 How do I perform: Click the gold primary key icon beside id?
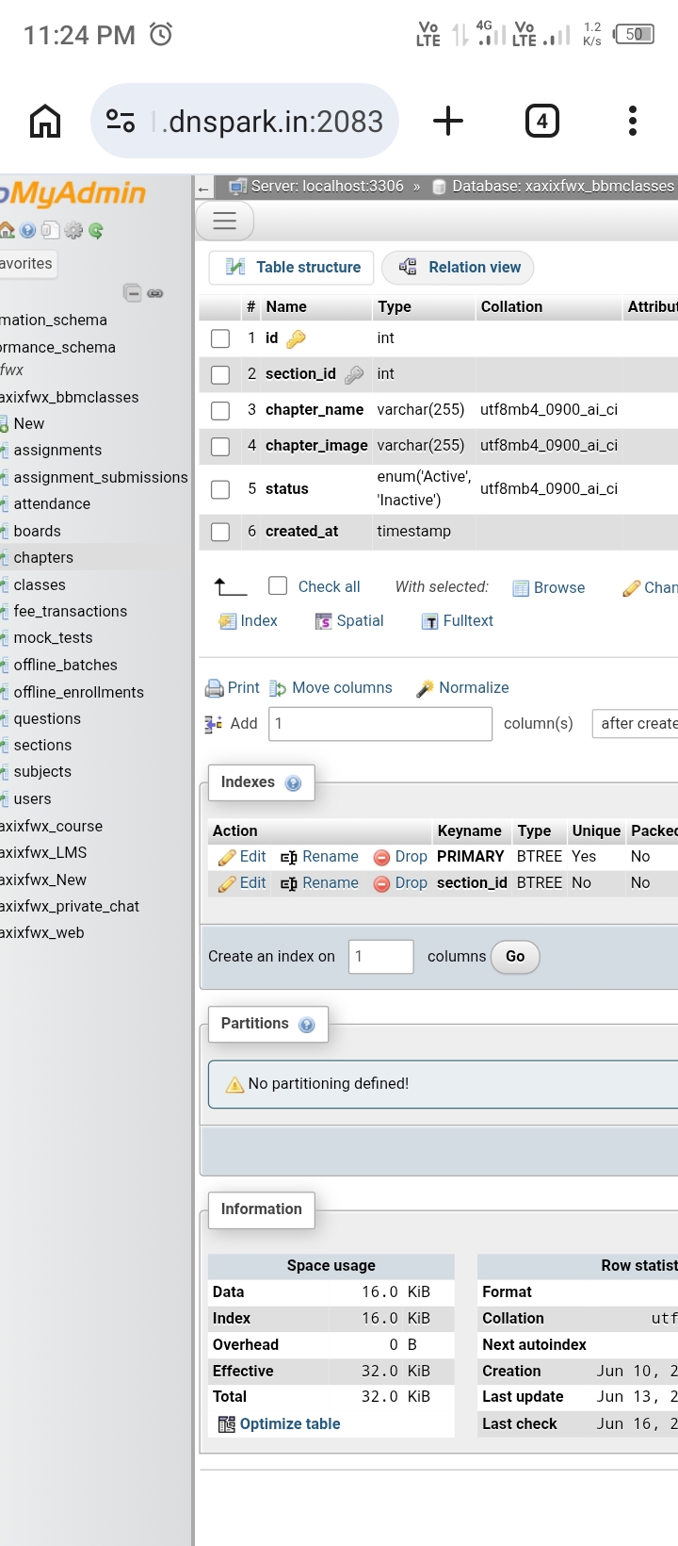tap(296, 338)
